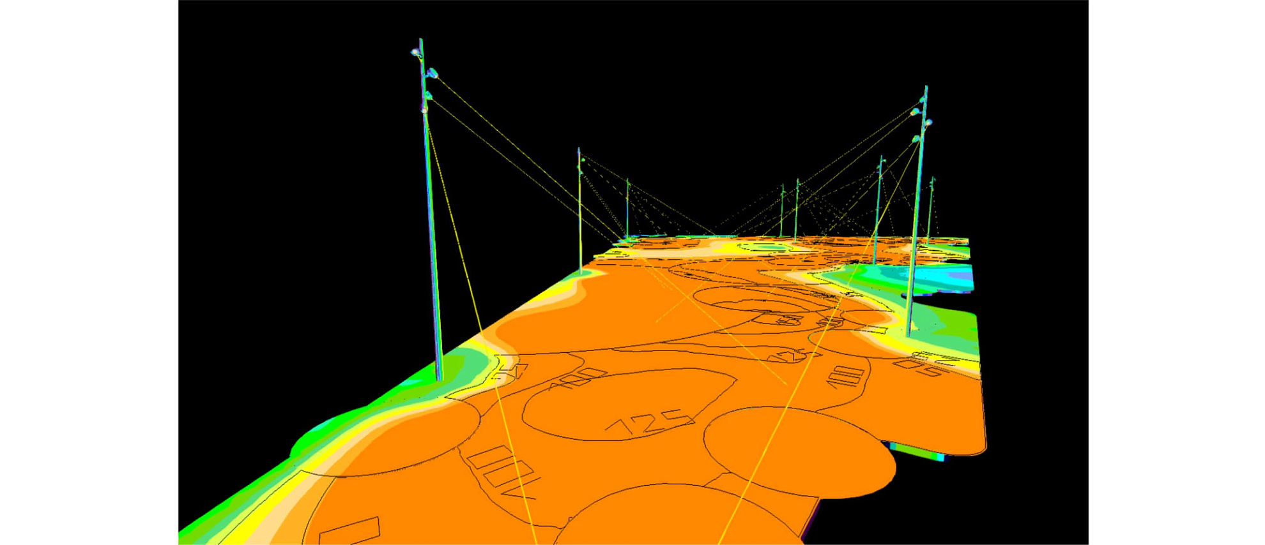Click the 125 contour label
The width and height of the screenshot is (1265, 545).
click(x=649, y=423)
